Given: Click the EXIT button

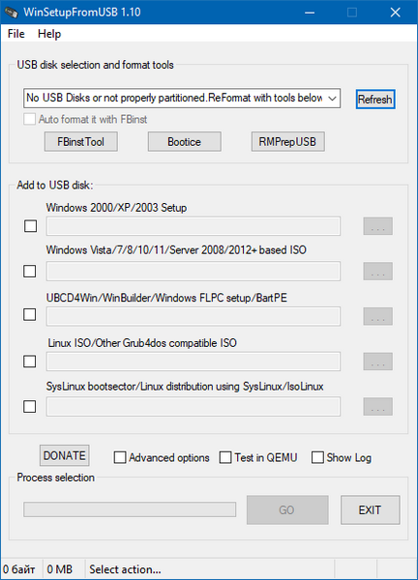Looking at the screenshot, I should [x=371, y=510].
